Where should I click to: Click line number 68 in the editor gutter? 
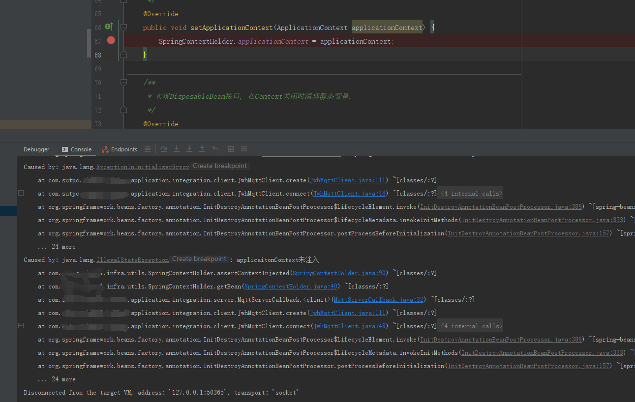pyautogui.click(x=98, y=55)
